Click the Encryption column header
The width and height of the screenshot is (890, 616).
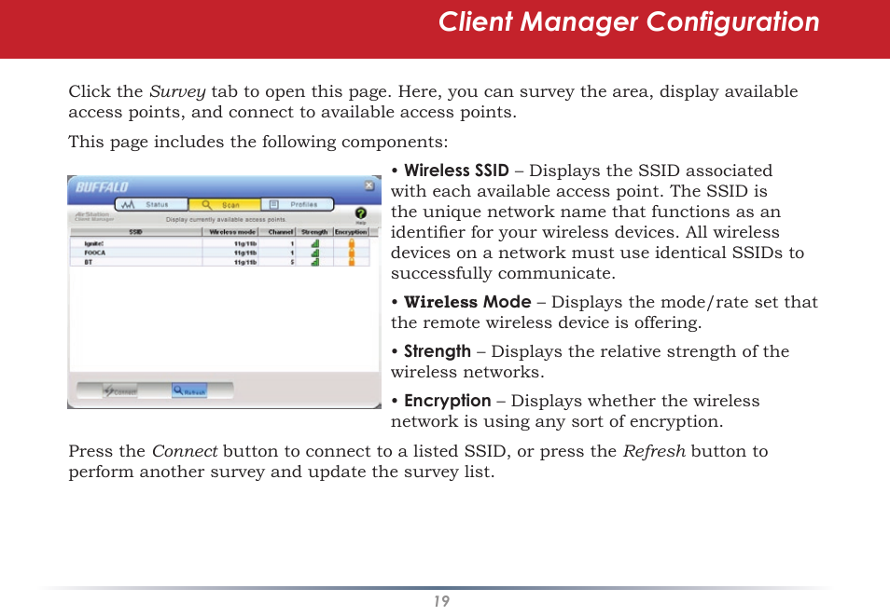tap(352, 232)
